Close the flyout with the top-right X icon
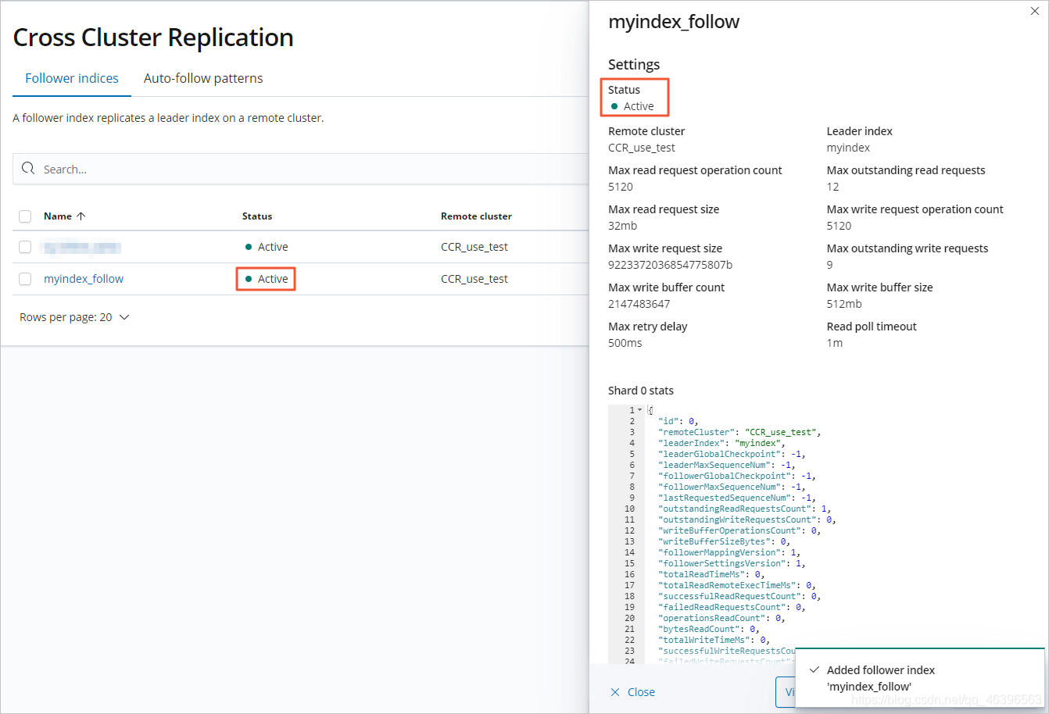 pos(1035,12)
